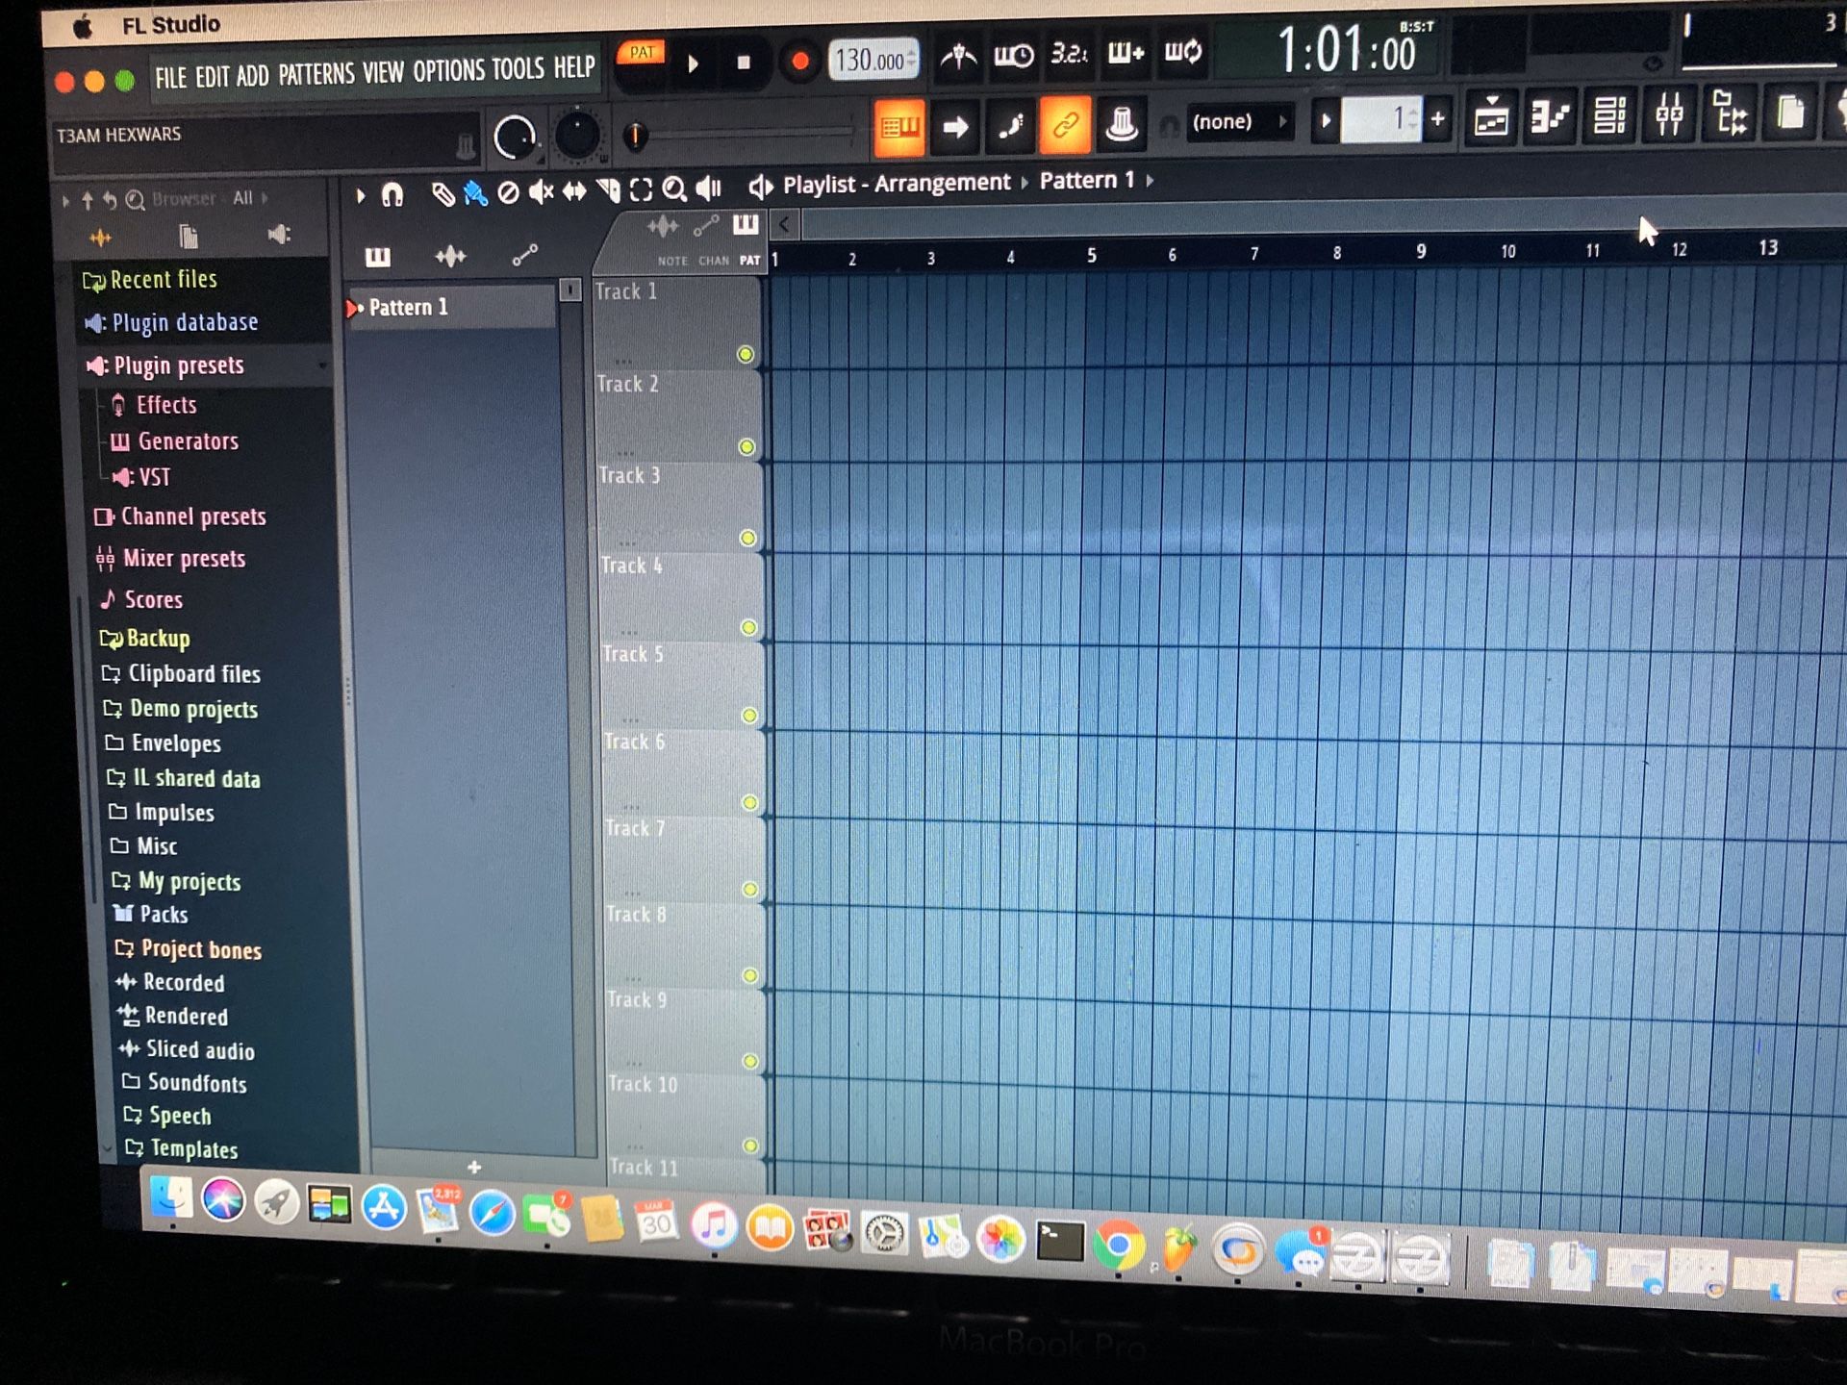Toggle the playlist magnet snap icon
Viewport: 1847px width, 1385px height.
(x=392, y=195)
